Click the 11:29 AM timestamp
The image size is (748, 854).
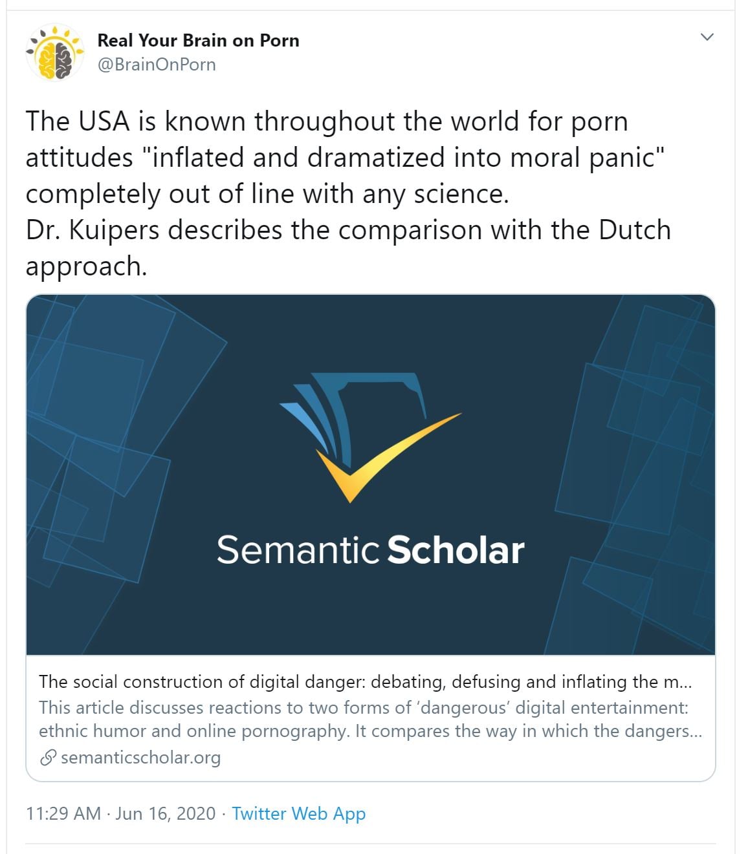point(63,813)
